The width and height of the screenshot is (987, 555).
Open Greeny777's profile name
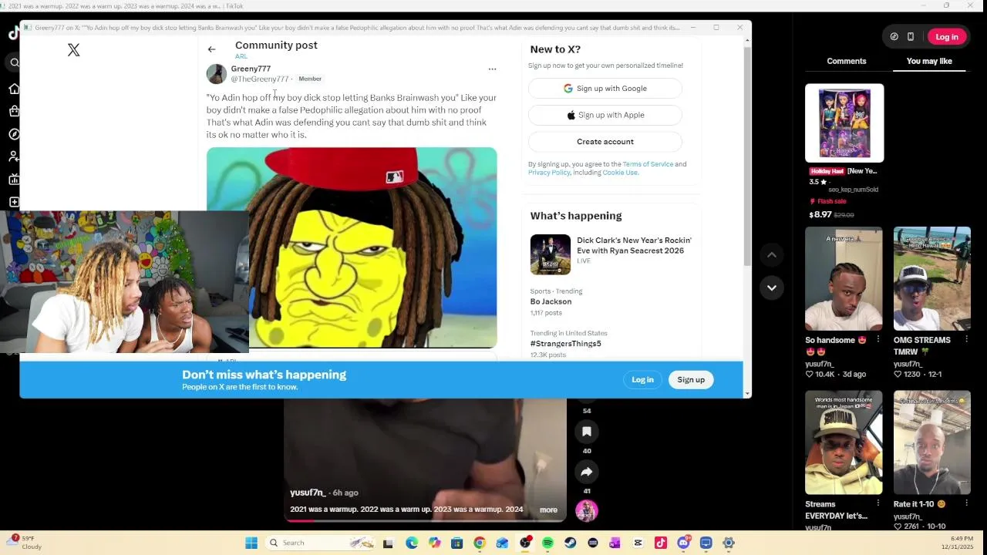click(251, 69)
